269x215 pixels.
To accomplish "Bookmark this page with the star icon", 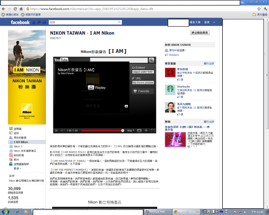I will click(259, 9).
